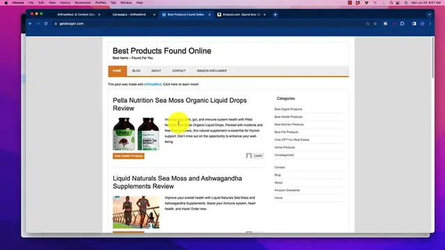Viewport: 445px width, 250px height.
Task: Go back with the browser back arrow
Action: (x=30, y=24)
